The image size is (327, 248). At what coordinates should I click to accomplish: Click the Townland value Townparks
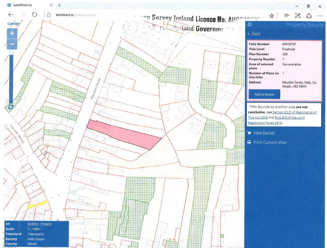coord(36,234)
